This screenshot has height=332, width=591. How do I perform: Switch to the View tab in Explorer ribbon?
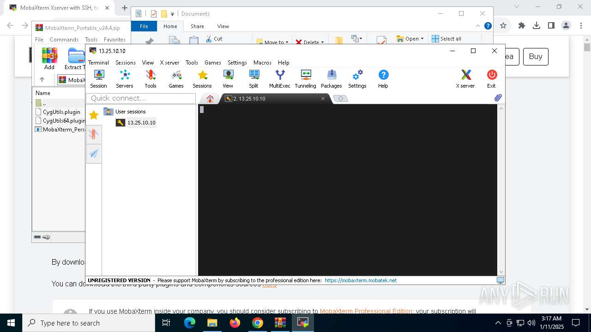click(223, 26)
